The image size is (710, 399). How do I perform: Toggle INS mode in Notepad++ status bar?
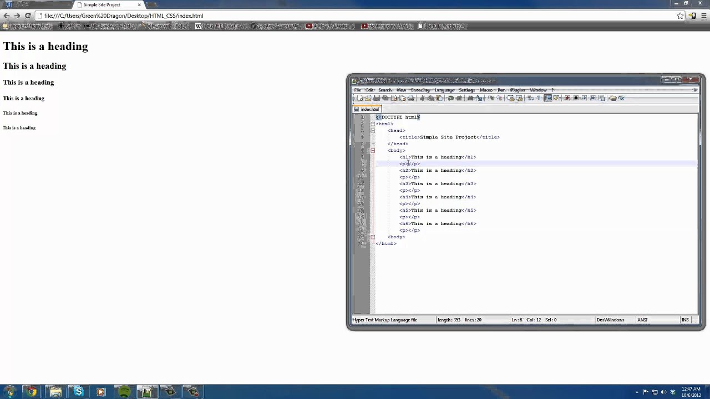pyautogui.click(x=686, y=320)
